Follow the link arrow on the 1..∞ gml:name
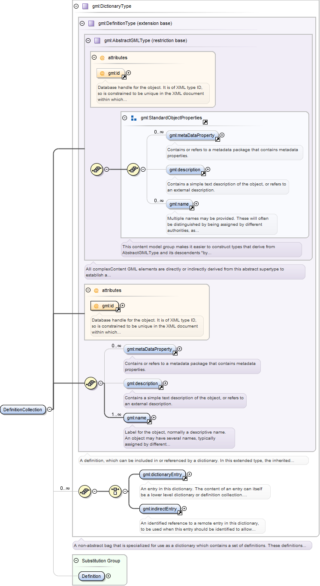This screenshot has height=586, width=320. point(149,422)
